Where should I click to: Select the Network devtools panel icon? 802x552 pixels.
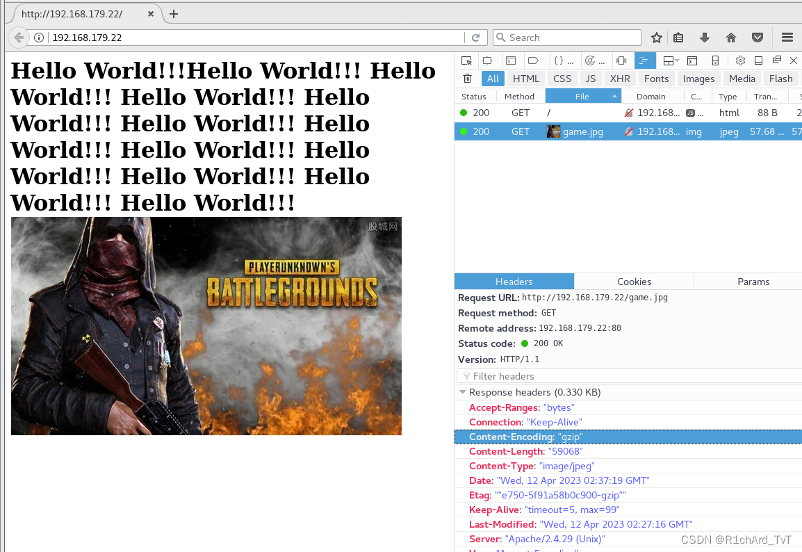[644, 61]
